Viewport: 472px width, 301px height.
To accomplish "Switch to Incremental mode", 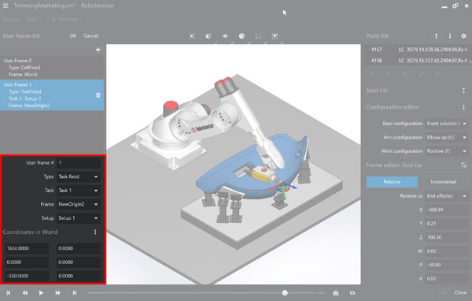I will (443, 182).
